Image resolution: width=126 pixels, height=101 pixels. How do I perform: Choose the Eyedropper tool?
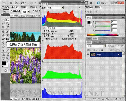pos(8,27)
